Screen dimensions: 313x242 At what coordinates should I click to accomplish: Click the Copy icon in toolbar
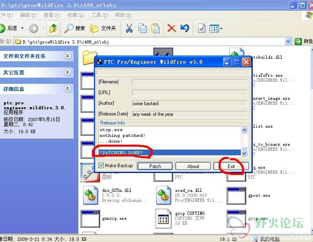click(x=142, y=28)
